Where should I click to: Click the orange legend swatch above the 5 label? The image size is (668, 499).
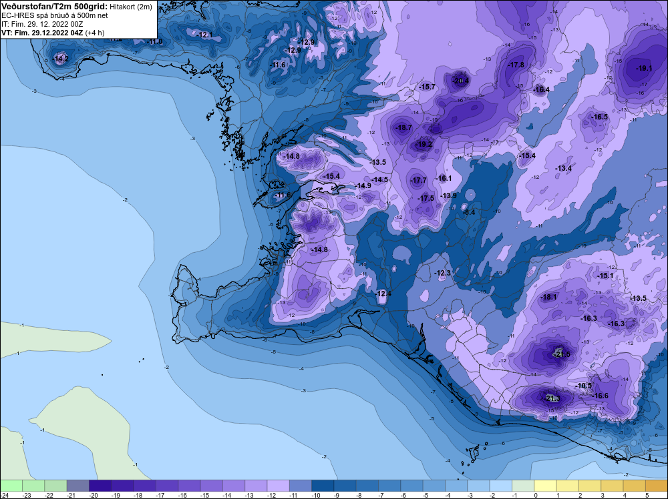tap(656, 486)
